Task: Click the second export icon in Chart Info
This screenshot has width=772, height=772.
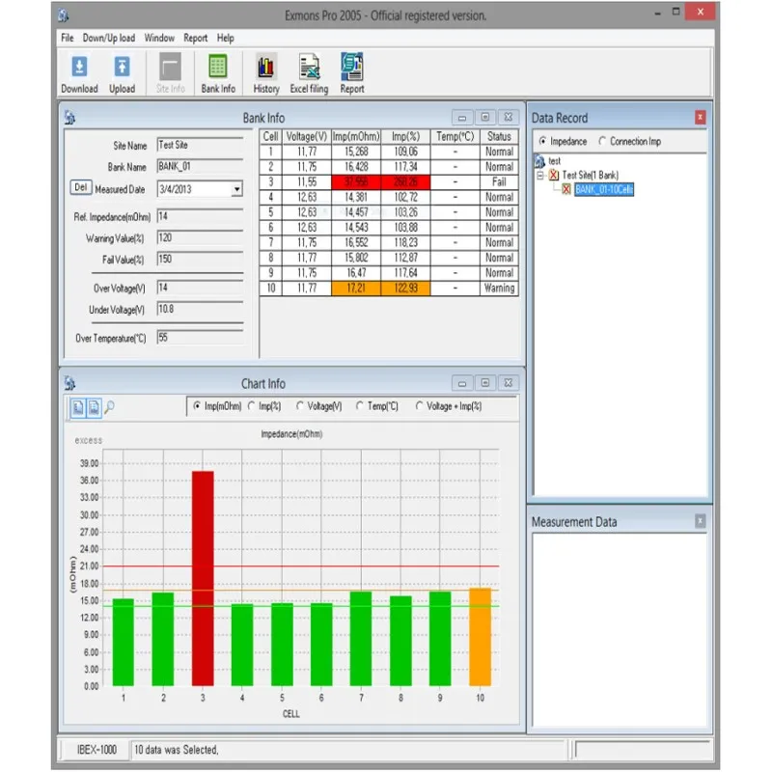Action: (x=94, y=407)
